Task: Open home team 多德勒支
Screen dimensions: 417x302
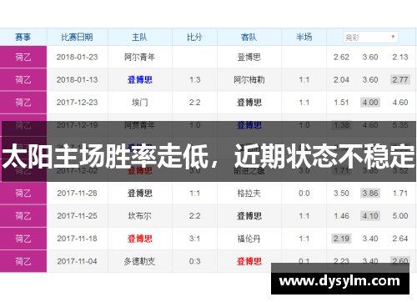Action: [139, 261]
